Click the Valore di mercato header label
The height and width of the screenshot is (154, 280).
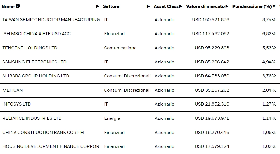point(205,6)
